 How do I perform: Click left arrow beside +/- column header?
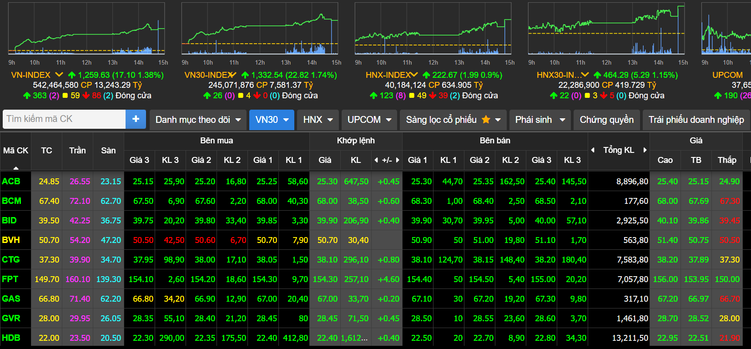pyautogui.click(x=376, y=160)
